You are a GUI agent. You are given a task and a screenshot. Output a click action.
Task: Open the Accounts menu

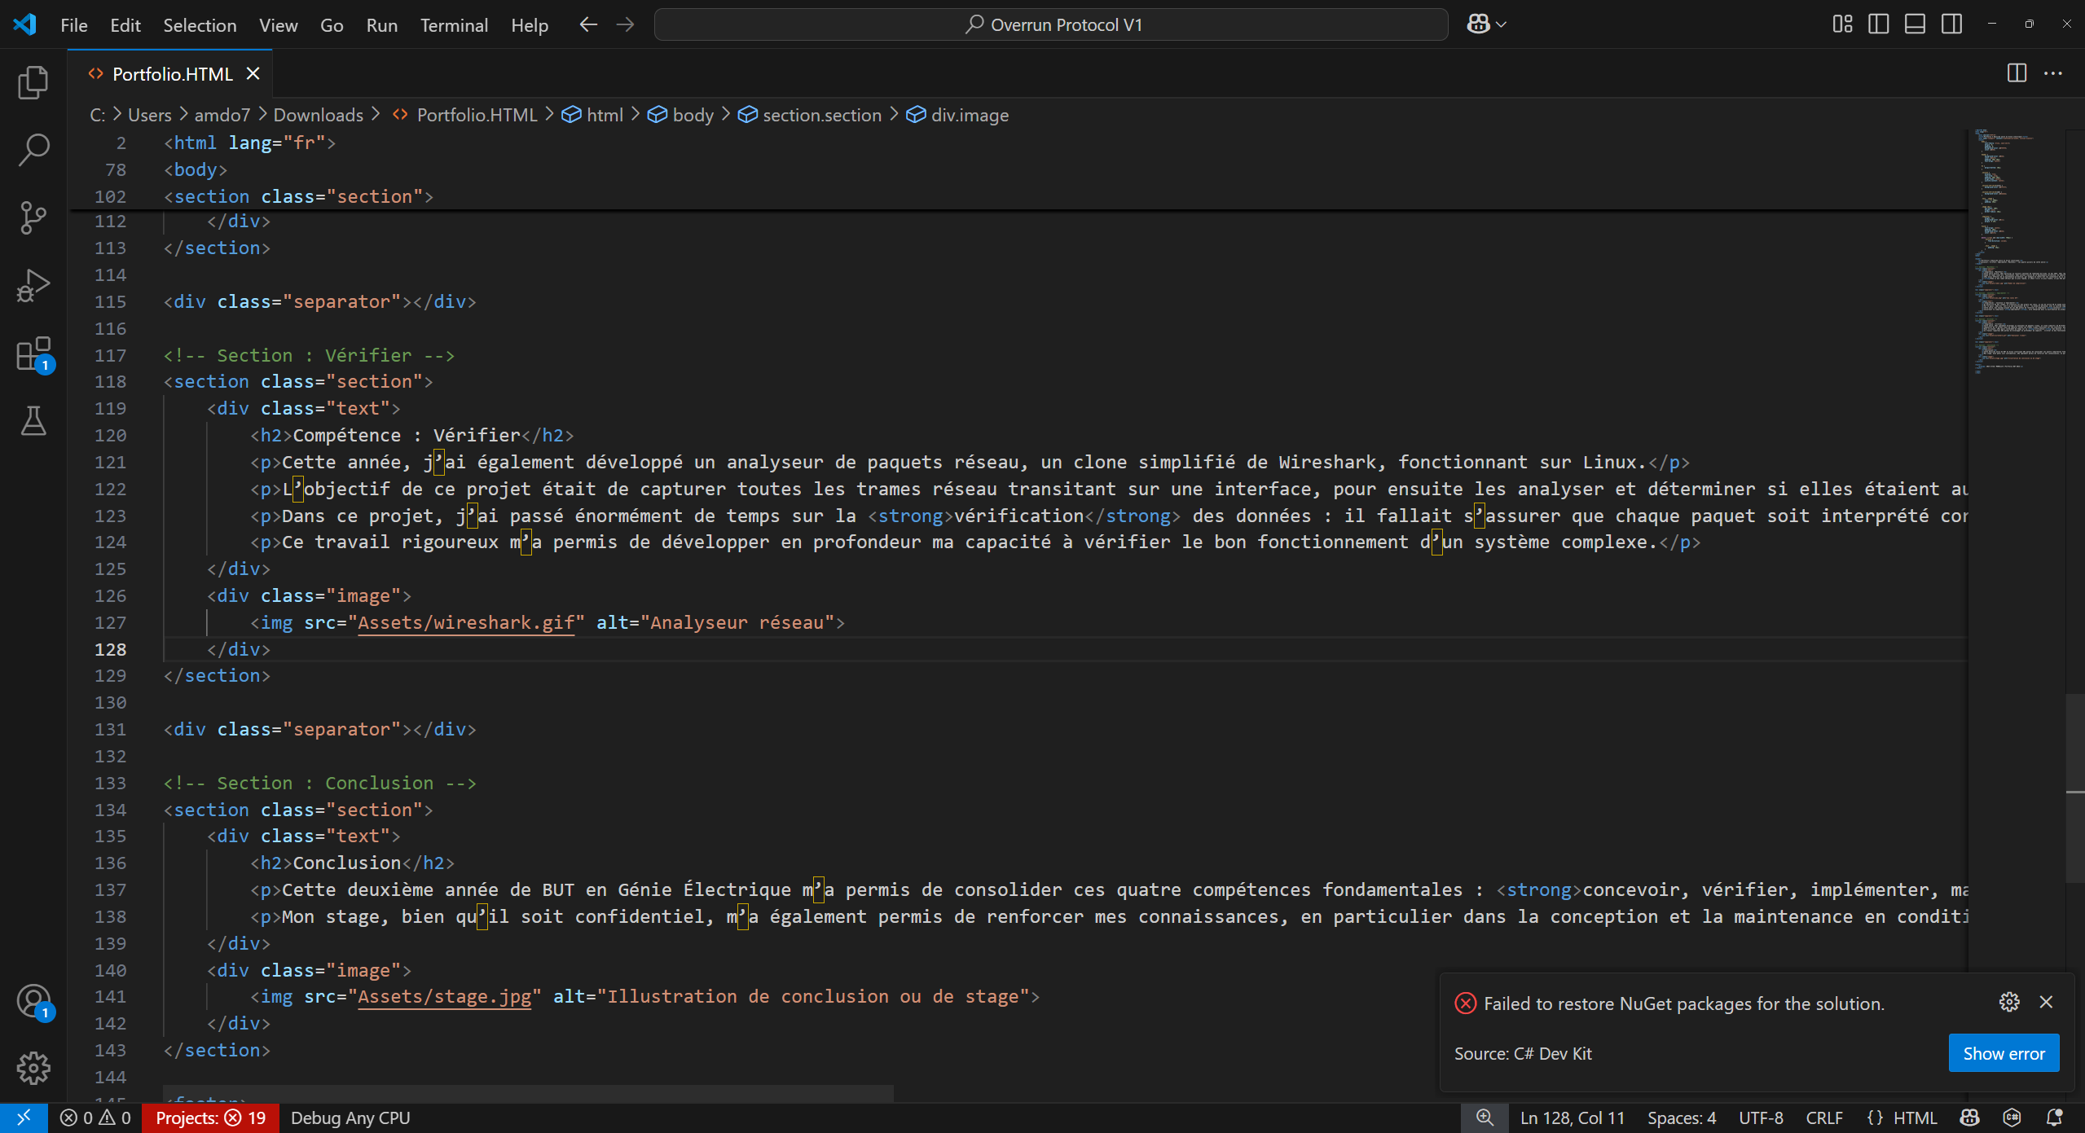[33, 1001]
